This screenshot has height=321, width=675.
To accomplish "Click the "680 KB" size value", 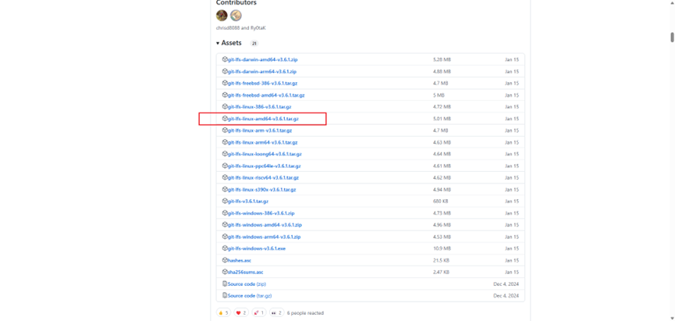I will pyautogui.click(x=441, y=202).
